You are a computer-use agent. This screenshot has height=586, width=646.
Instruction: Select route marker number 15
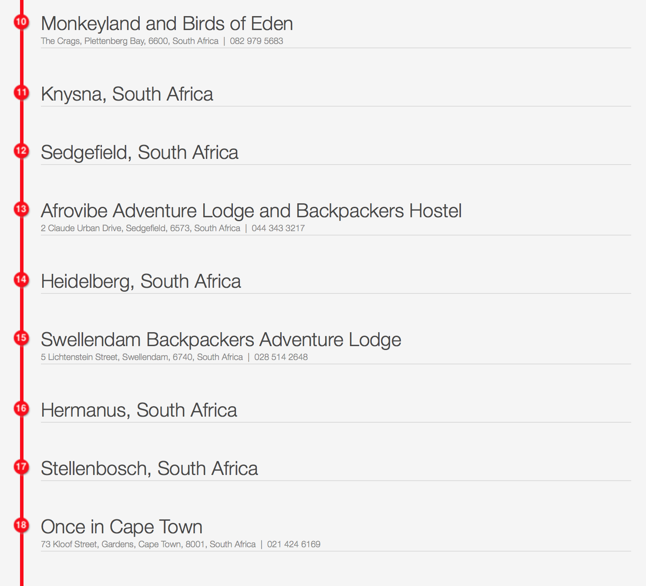(x=21, y=338)
